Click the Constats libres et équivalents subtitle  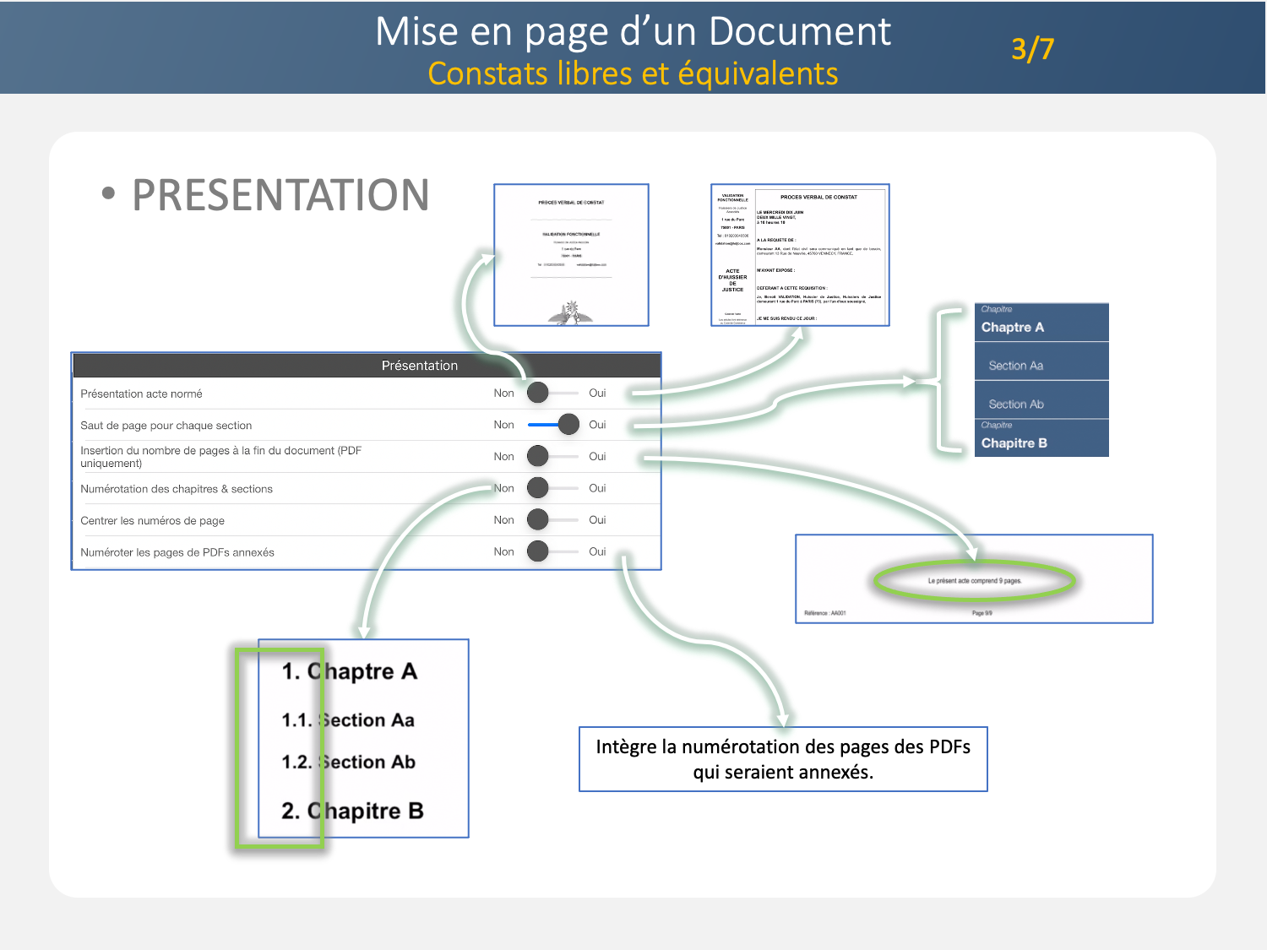pyautogui.click(x=633, y=74)
